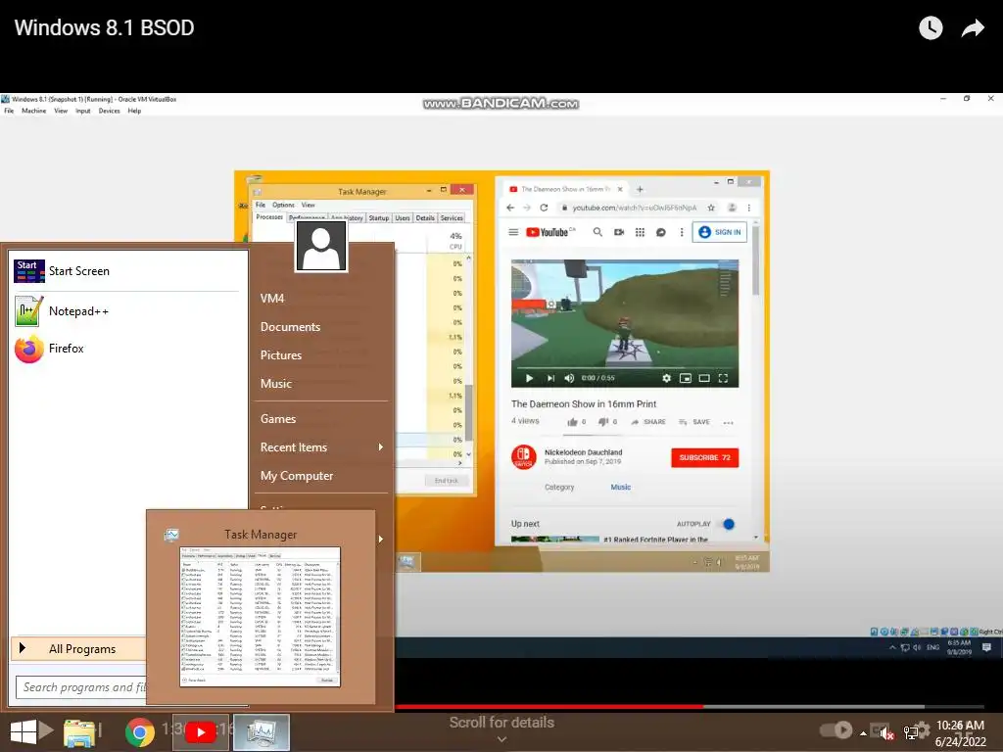Click the YouTube taskbar icon
This screenshot has width=1003, height=752.
coord(200,732)
